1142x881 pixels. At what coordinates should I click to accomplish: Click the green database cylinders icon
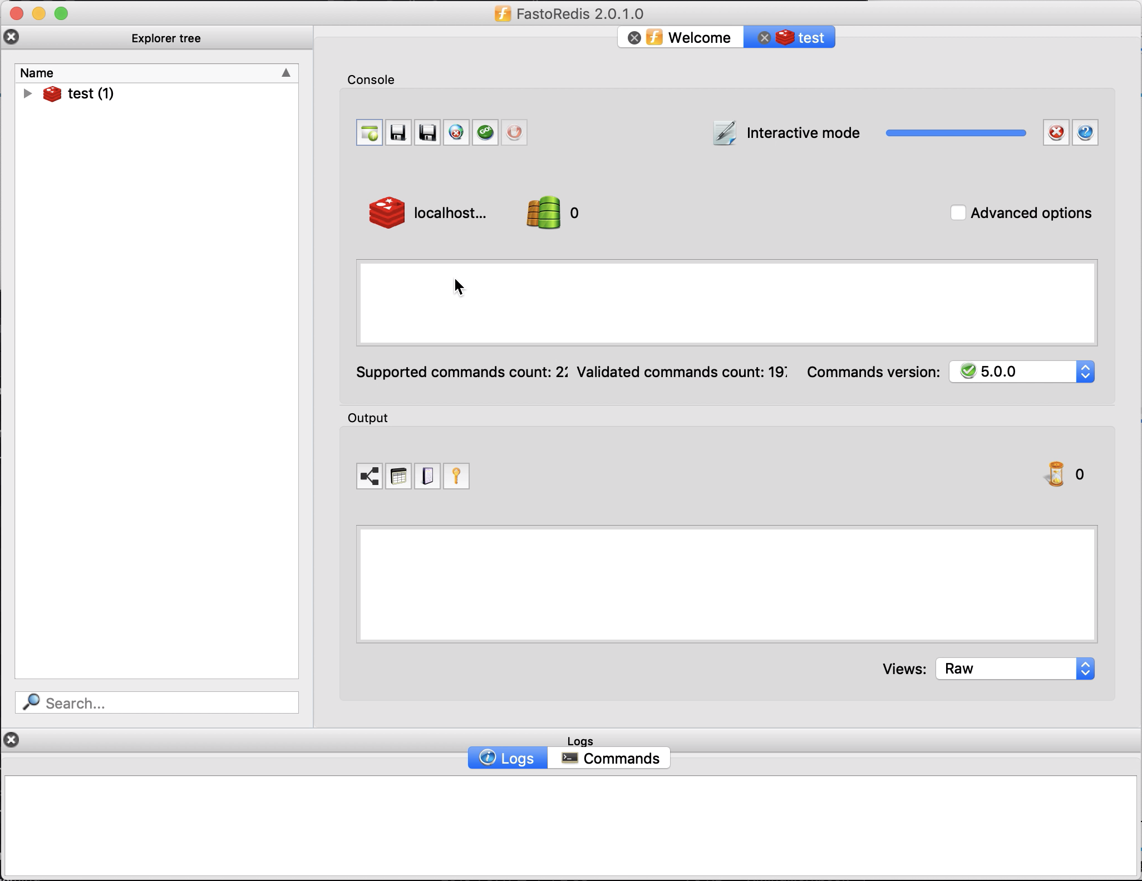click(544, 212)
